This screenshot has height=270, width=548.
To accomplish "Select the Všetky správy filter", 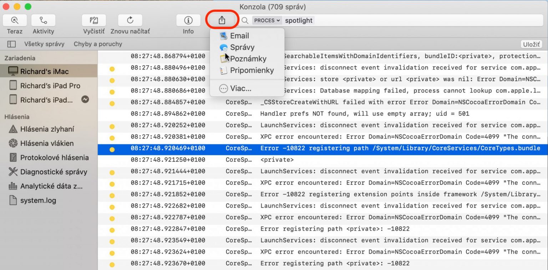I will point(44,44).
